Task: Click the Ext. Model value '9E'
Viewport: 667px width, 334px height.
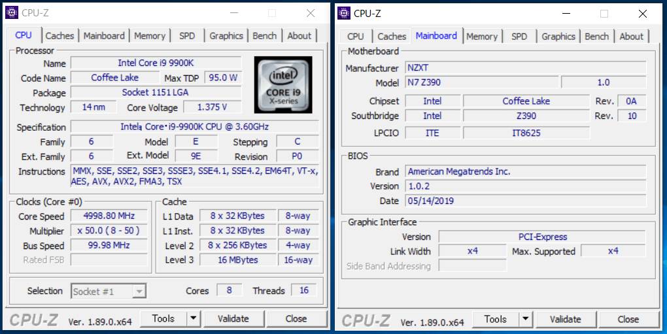Action: [196, 156]
